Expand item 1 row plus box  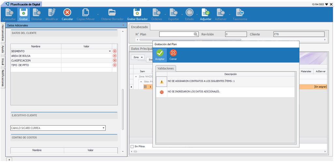coord(145,87)
